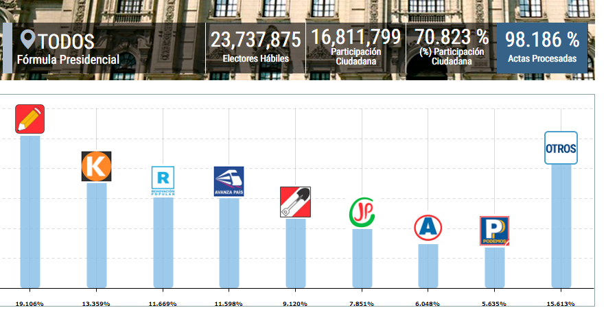606x334 pixels.
Task: Select the bar for 6.048%
Action: (428, 266)
